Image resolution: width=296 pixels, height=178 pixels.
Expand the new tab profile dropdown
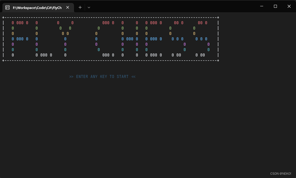[89, 7]
